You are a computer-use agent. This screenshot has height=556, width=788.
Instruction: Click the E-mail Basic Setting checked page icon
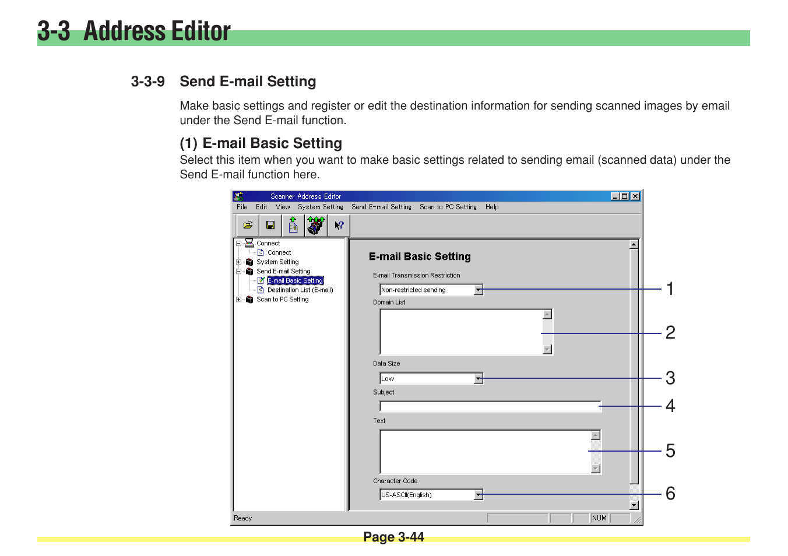pyautogui.click(x=261, y=280)
